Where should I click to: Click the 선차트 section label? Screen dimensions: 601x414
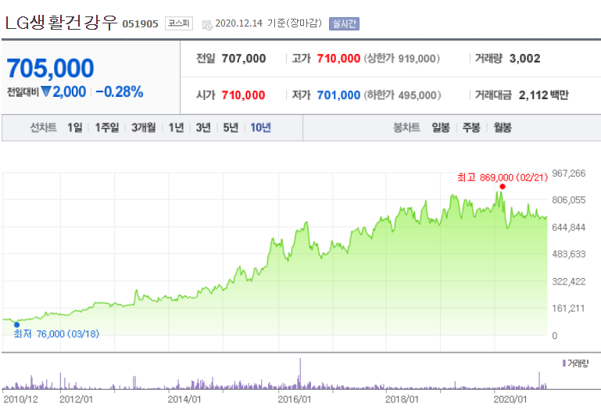click(43, 127)
